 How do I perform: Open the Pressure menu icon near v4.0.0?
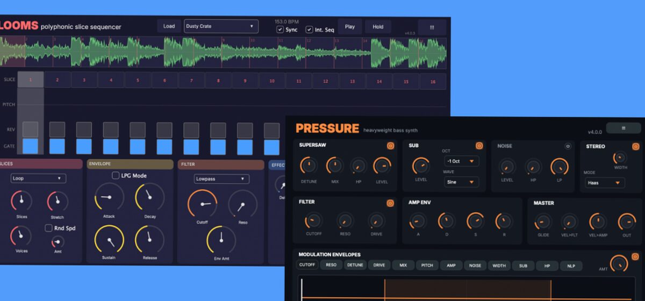click(x=623, y=128)
